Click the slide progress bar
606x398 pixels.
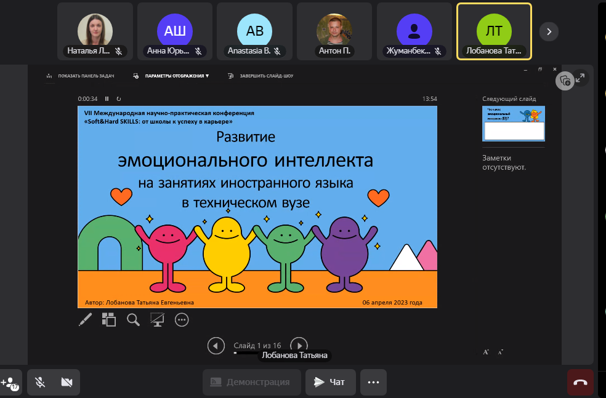(x=246, y=353)
